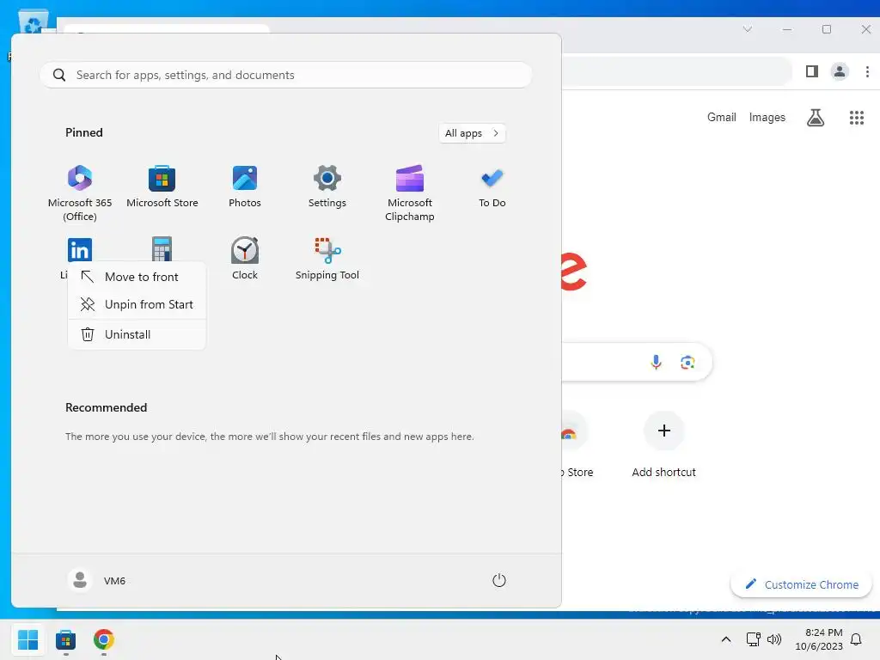The width and height of the screenshot is (880, 660).
Task: Open Microsoft 365 (Office) pinned app
Action: coord(80,192)
